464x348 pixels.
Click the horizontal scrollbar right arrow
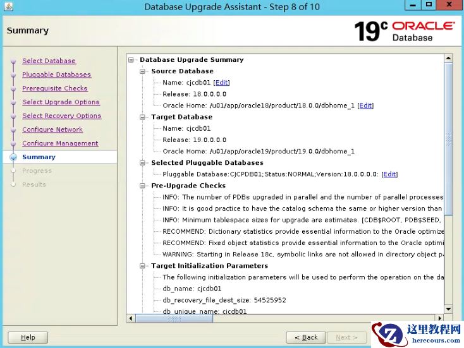[x=440, y=318]
